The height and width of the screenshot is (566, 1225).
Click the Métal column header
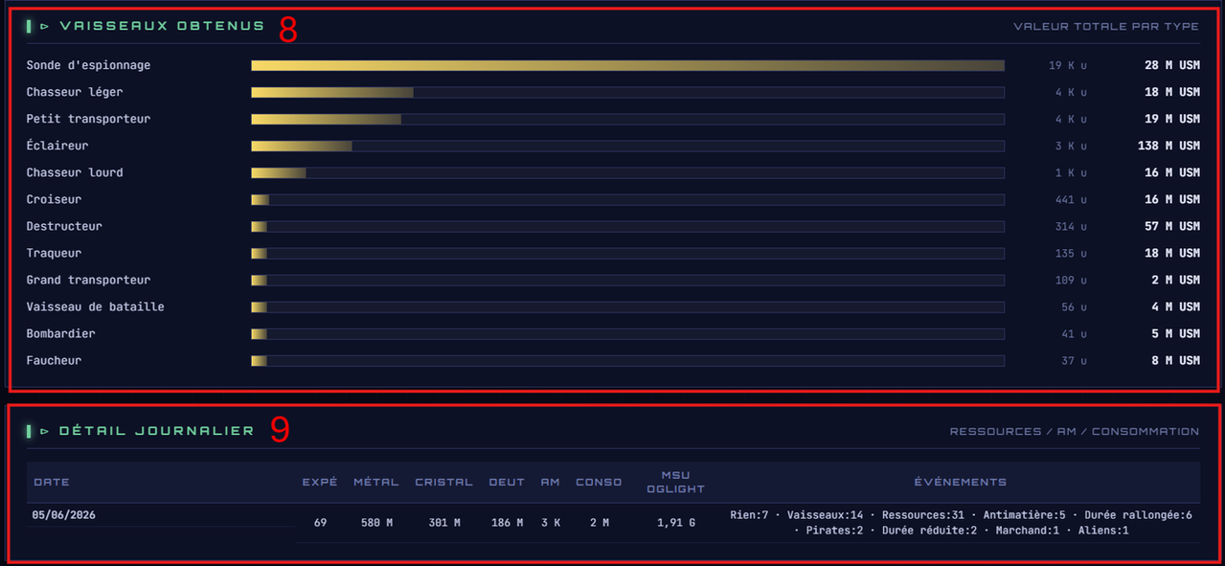tap(375, 482)
